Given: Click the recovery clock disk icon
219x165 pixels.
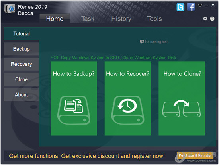Looking at the screenshot, I should coord(128,110).
